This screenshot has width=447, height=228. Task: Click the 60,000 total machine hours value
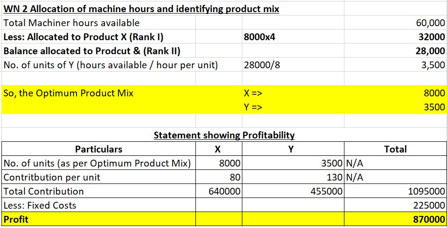click(430, 23)
